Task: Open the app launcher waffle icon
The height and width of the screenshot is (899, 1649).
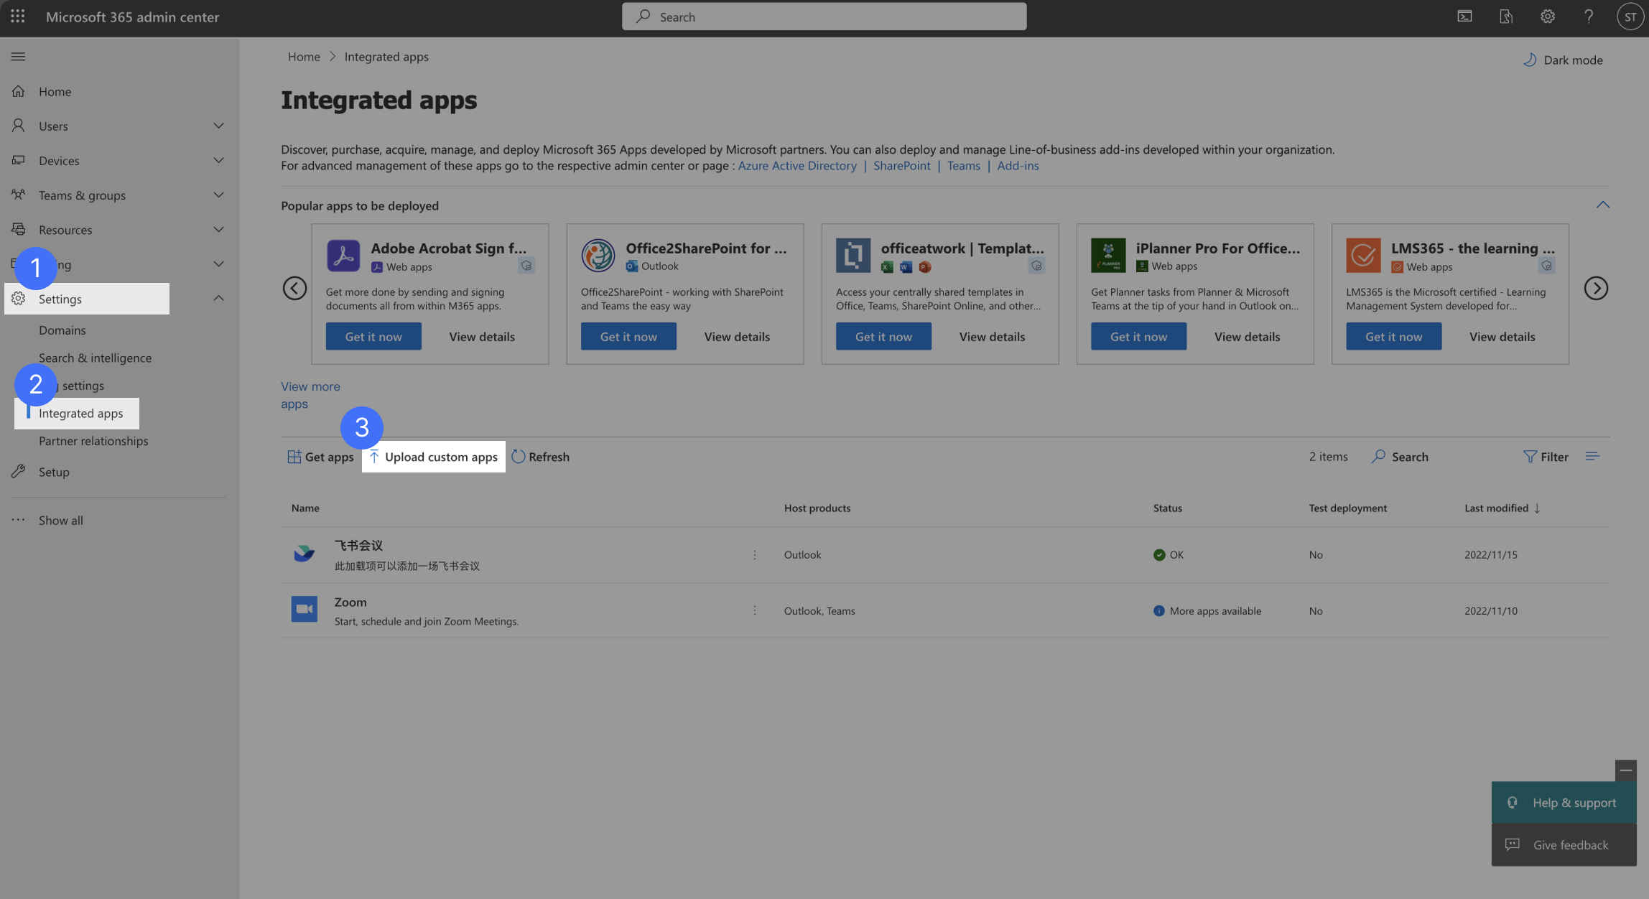Action: [x=17, y=17]
